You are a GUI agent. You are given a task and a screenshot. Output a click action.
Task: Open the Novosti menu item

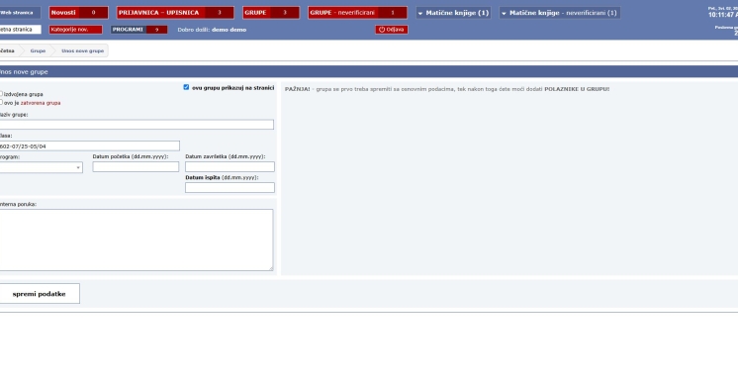coord(78,13)
